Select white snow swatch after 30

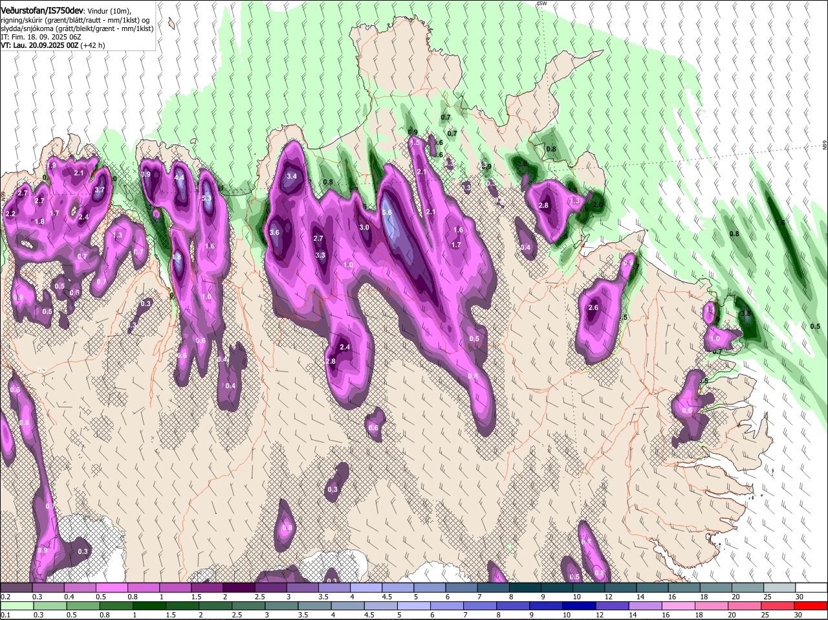tap(812, 588)
